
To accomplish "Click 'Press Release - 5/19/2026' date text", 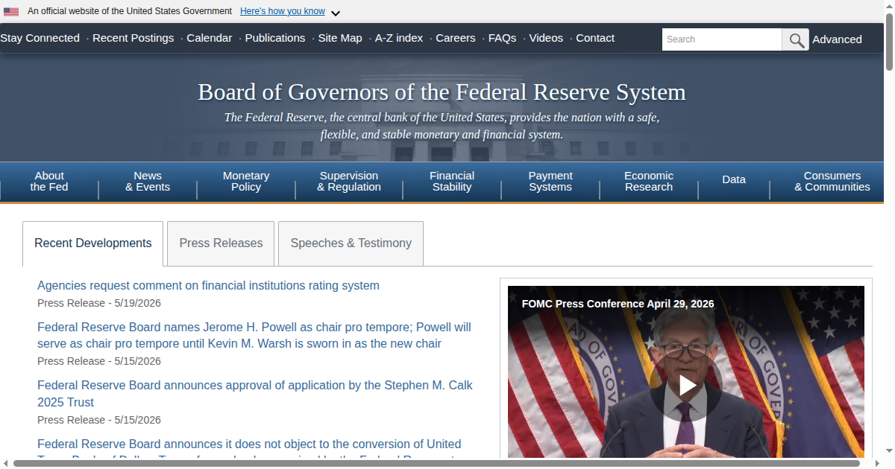I will coord(99,303).
